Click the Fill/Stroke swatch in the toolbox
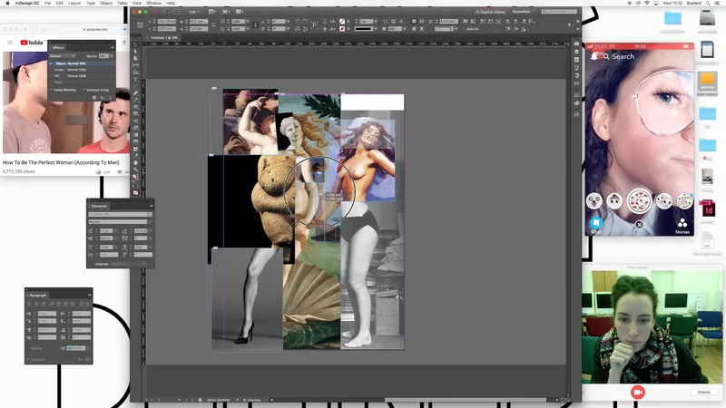 135,178
